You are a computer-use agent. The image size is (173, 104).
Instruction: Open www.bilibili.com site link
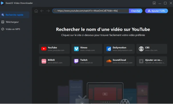(55, 63)
